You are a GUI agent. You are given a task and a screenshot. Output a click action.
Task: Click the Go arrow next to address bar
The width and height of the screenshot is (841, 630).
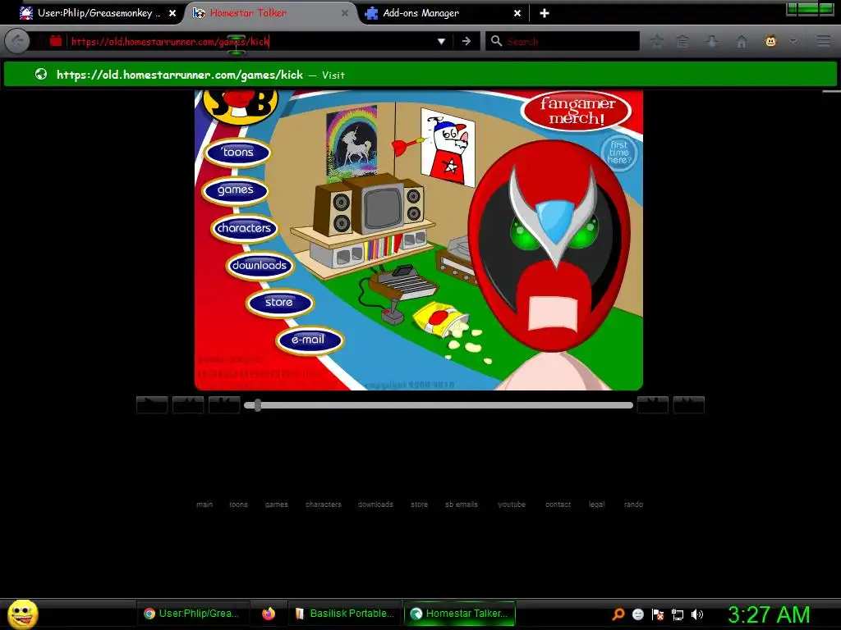(466, 41)
